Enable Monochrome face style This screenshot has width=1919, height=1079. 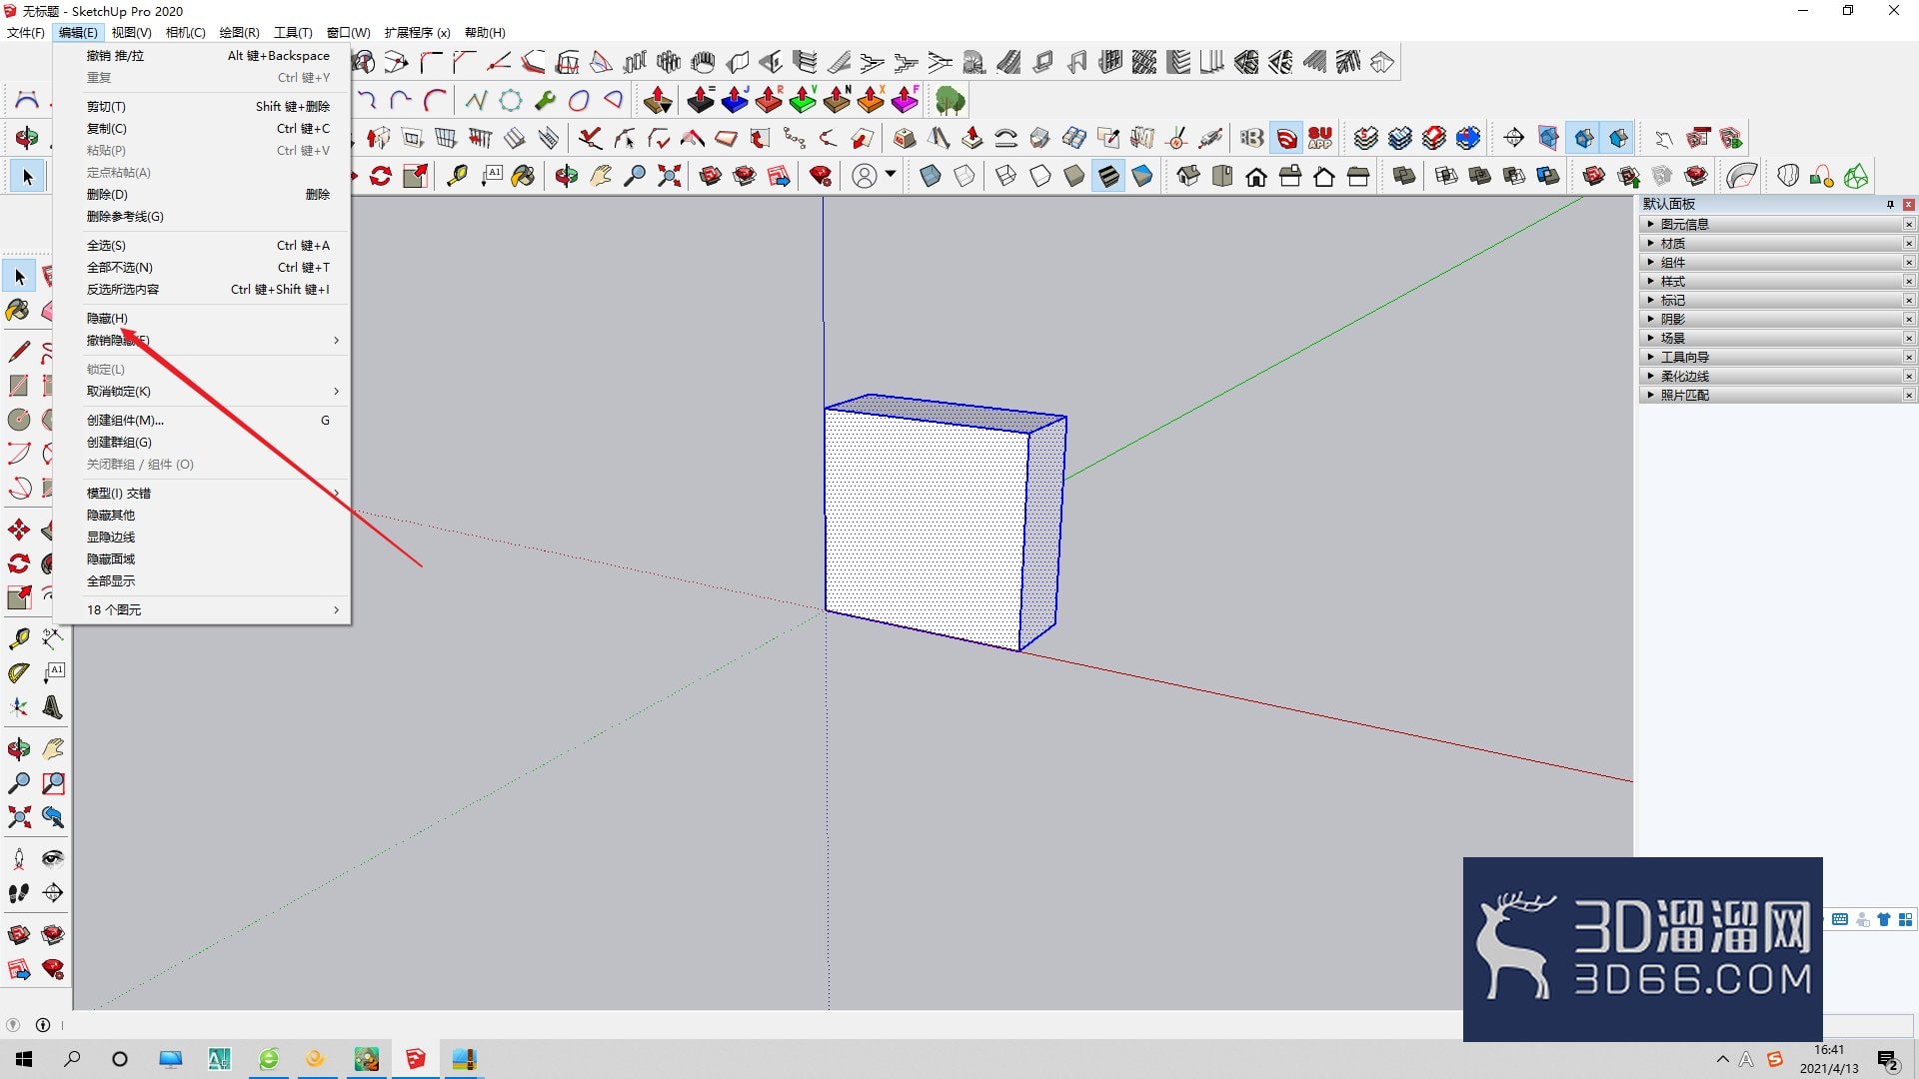(x=1142, y=177)
